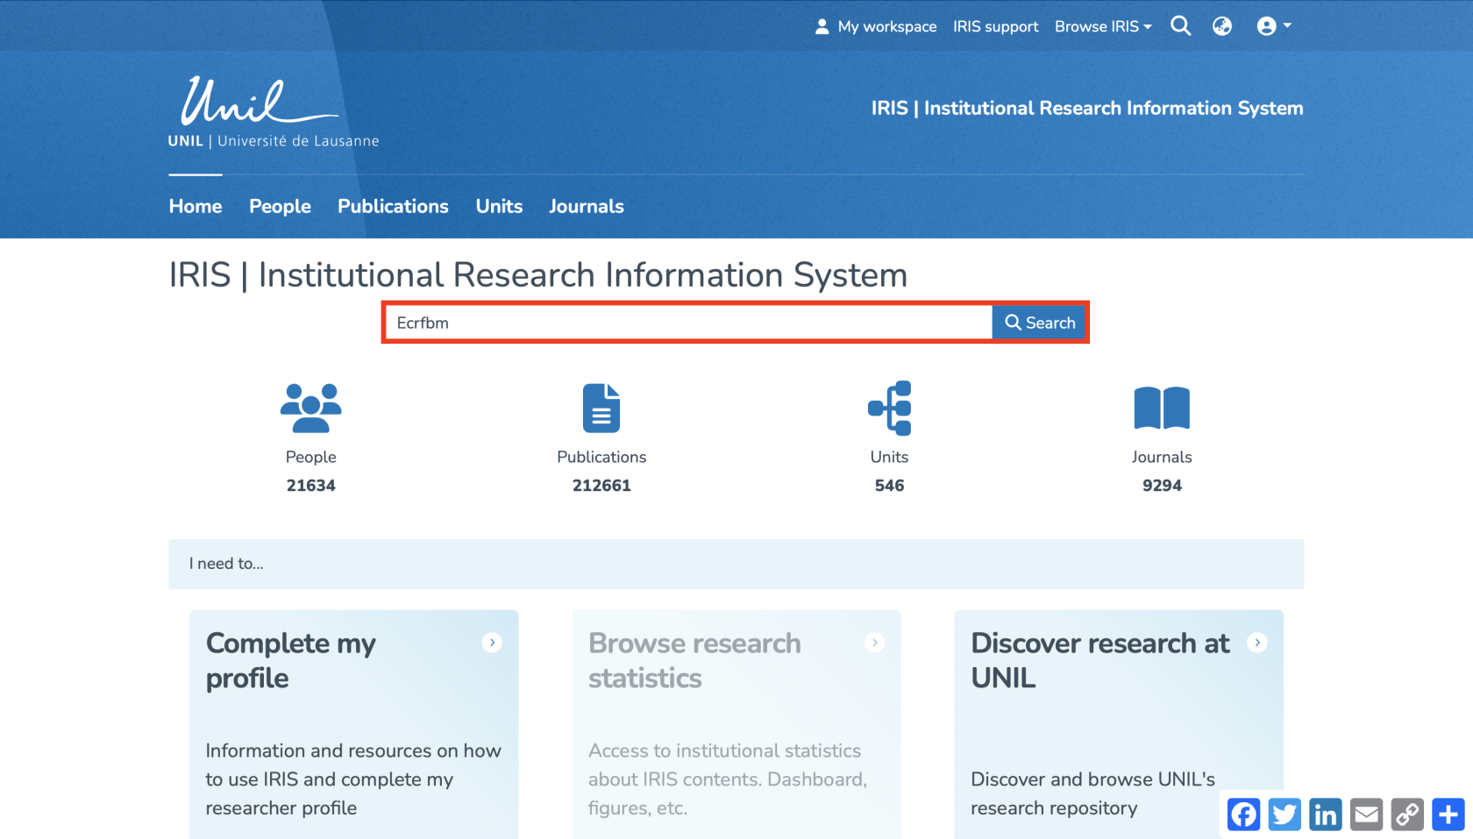Open the IRIS support link
The image size is (1473, 839).
coord(995,26)
